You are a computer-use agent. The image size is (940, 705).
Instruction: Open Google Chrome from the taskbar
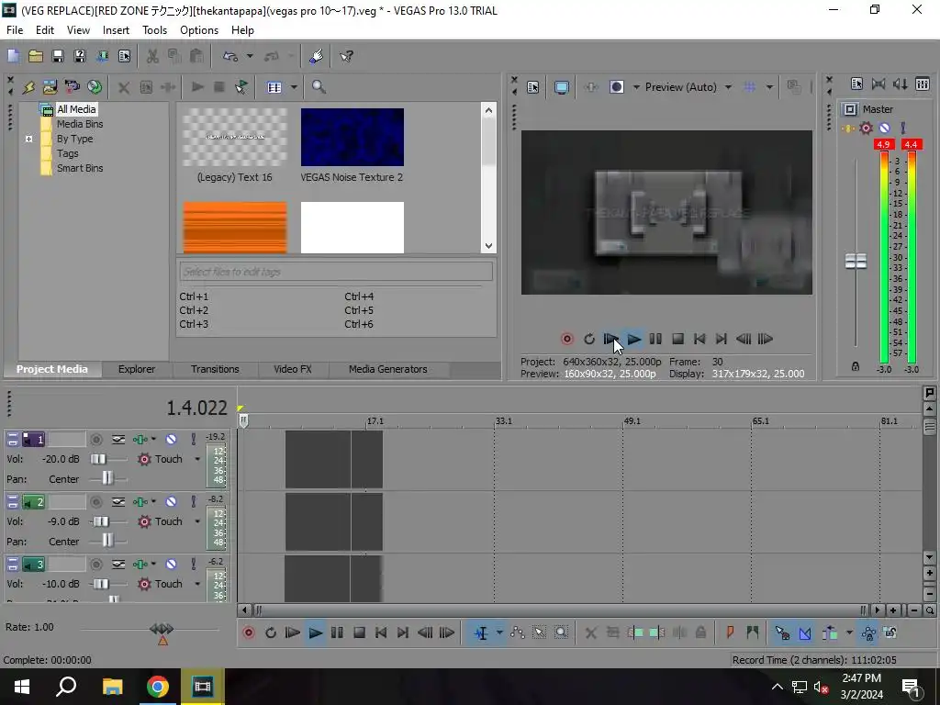pyautogui.click(x=158, y=687)
